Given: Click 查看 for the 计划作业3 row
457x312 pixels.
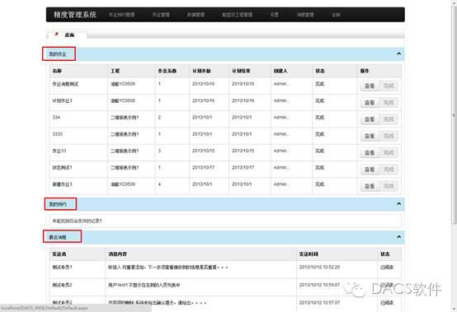Looking at the screenshot, I should (370, 103).
